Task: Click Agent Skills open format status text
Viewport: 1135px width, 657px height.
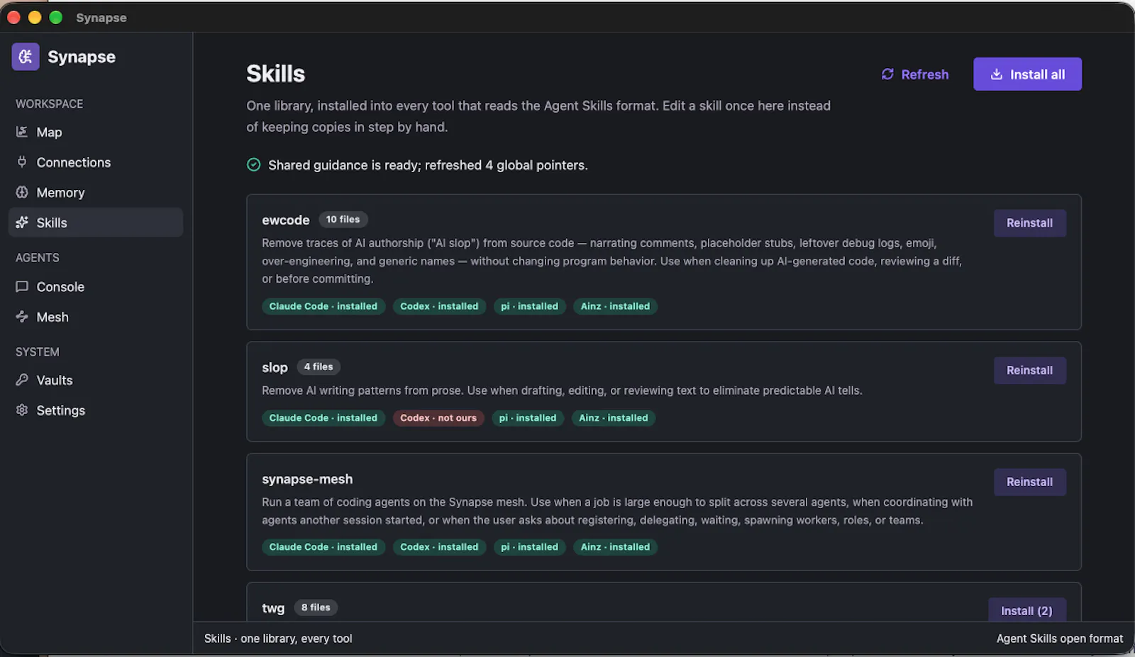Action: [x=1060, y=639]
